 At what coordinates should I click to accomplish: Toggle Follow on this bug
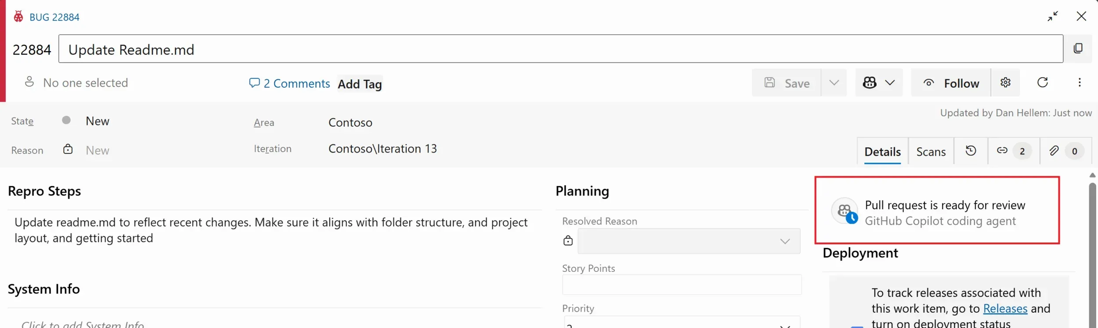coord(951,83)
